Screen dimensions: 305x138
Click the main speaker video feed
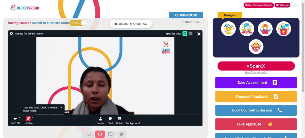coord(105,75)
